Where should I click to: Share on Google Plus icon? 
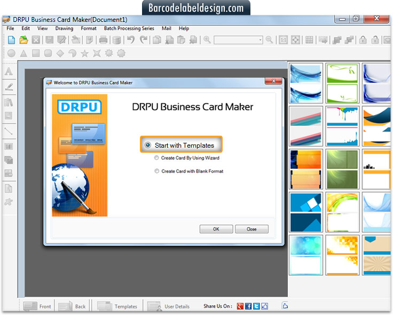pyautogui.click(x=240, y=306)
